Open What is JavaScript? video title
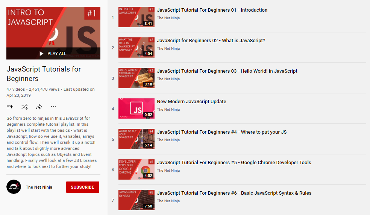The height and width of the screenshot is (215, 370). coord(211,40)
